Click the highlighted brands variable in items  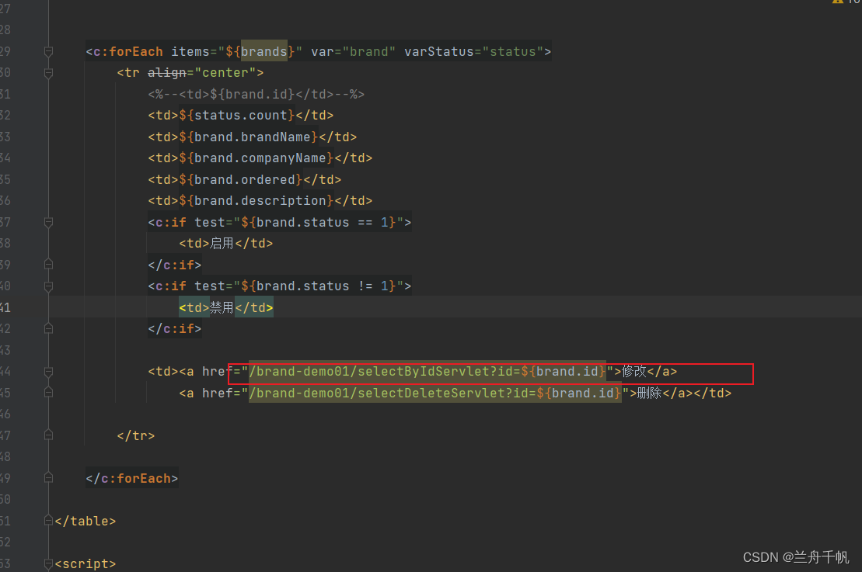click(x=263, y=51)
